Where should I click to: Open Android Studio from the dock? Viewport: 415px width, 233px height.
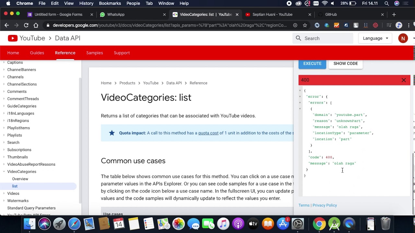334,224
